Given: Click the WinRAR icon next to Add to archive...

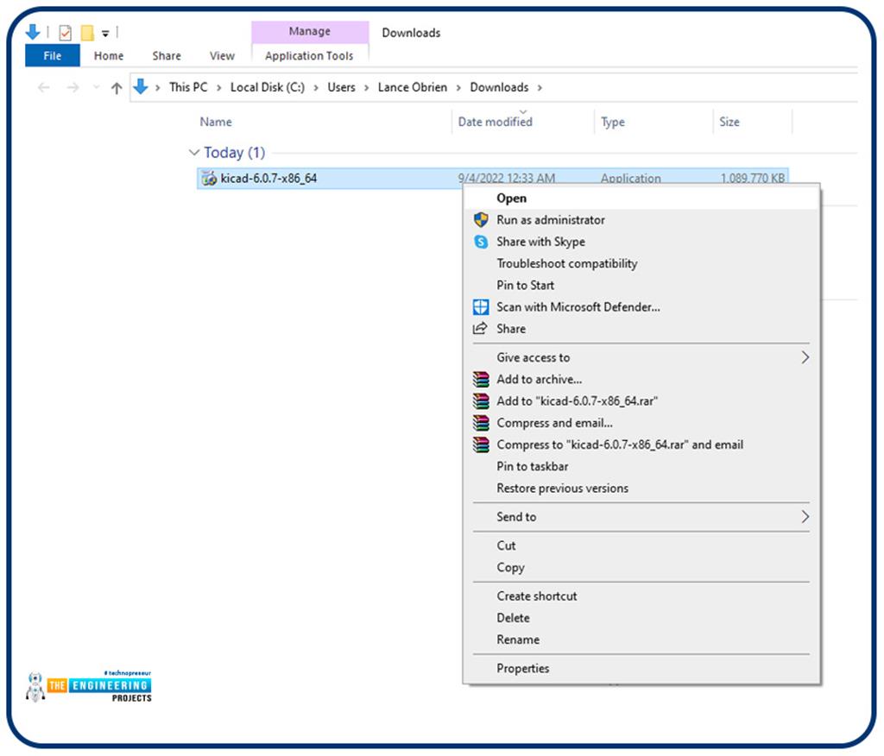Looking at the screenshot, I should [x=481, y=380].
